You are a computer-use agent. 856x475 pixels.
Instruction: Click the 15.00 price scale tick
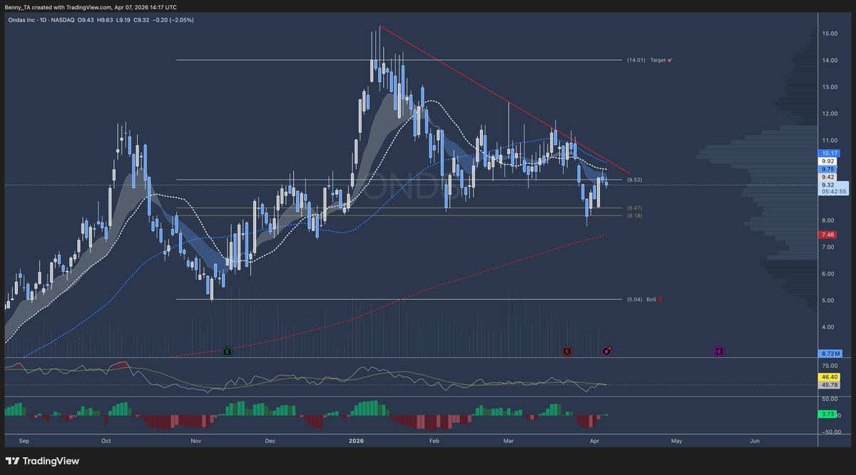[x=830, y=34]
